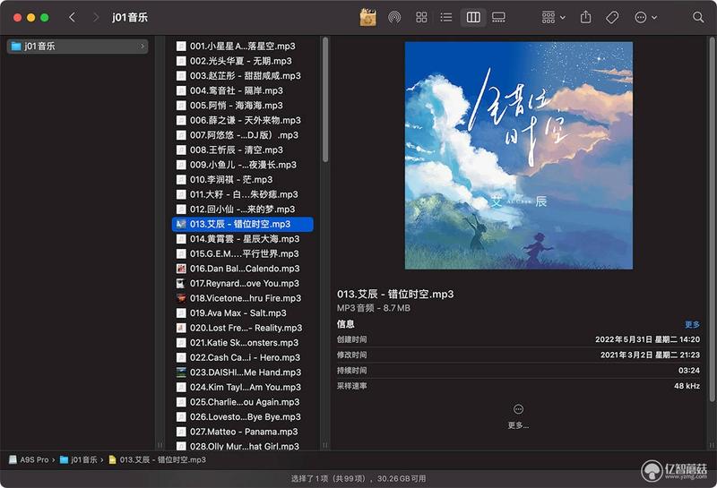This screenshot has height=488, width=717.
Task: Click the AirDrop icon in toolbar
Action: click(394, 17)
